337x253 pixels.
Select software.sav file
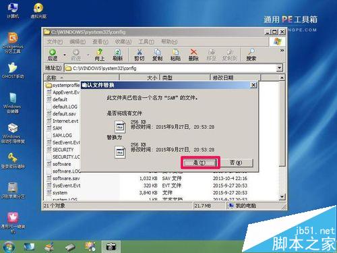tap(63, 178)
